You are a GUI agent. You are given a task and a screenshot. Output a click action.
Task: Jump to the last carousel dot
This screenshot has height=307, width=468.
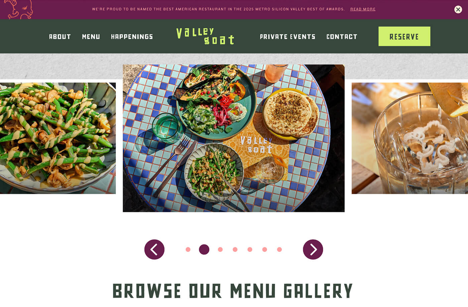[x=279, y=249]
